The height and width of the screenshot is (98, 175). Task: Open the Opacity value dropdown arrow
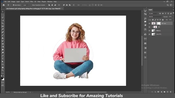(x=173, y=17)
